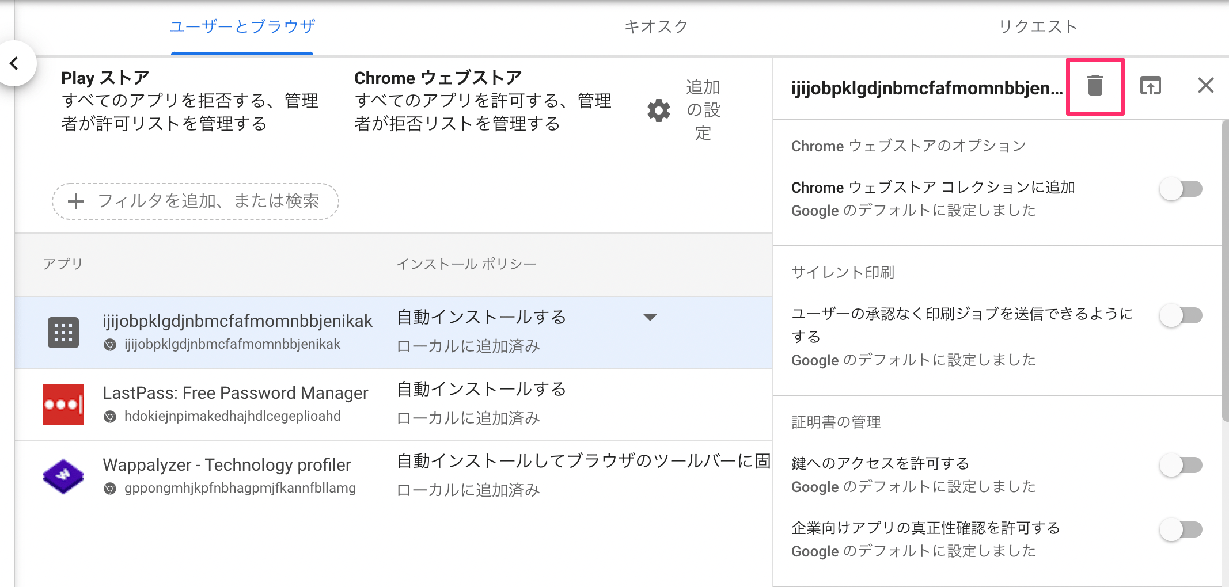Close the app details side panel
Viewport: 1229px width, 587px height.
pos(1205,86)
